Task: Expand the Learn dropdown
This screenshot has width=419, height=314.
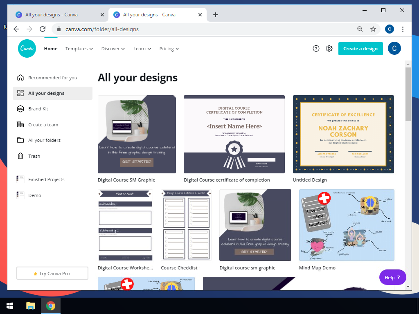Action: click(142, 49)
